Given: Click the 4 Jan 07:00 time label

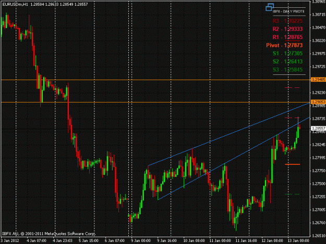Looking at the screenshot, I should coord(37,241).
